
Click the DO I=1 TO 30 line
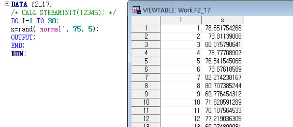35,21
